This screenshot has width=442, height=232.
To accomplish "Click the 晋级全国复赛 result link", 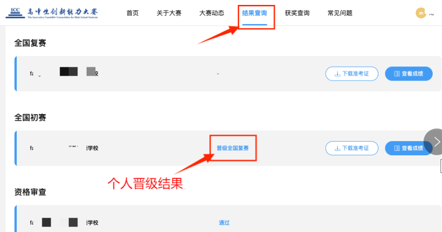I will (233, 148).
